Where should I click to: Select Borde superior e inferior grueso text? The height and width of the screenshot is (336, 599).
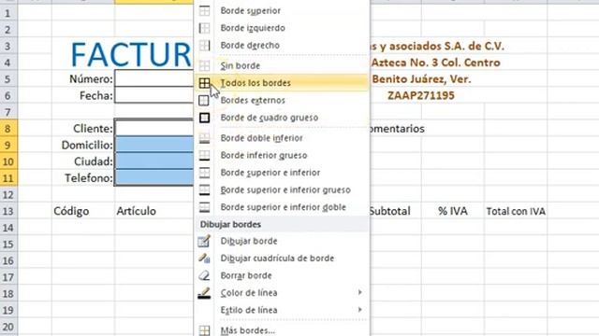pyautogui.click(x=285, y=190)
